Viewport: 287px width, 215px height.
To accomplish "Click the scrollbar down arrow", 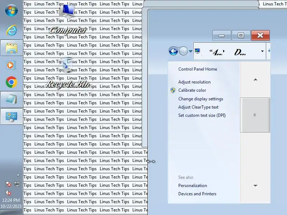I will click(255, 186).
